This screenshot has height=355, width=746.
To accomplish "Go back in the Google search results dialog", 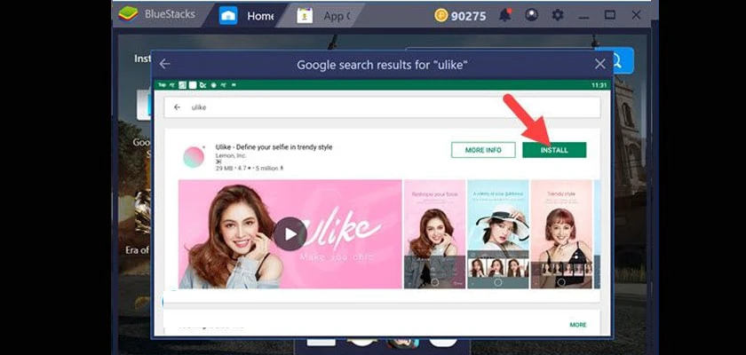I will point(164,64).
